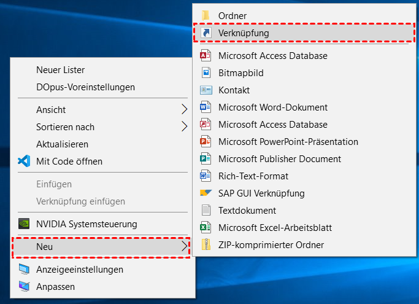This screenshot has height=304, width=419.
Task: Click the PowerPoint presentation icon
Action: [x=206, y=141]
